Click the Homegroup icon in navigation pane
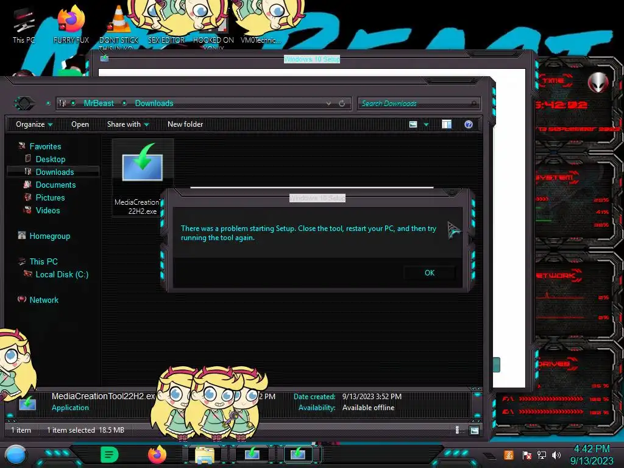Screen dimensions: 624x468 pos(22,235)
